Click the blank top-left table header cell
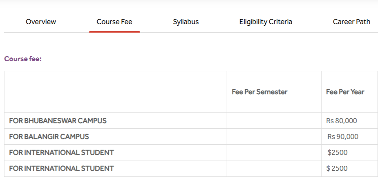 [x=115, y=92]
